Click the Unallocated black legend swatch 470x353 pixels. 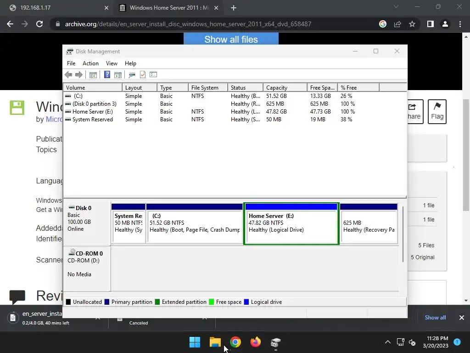click(68, 302)
